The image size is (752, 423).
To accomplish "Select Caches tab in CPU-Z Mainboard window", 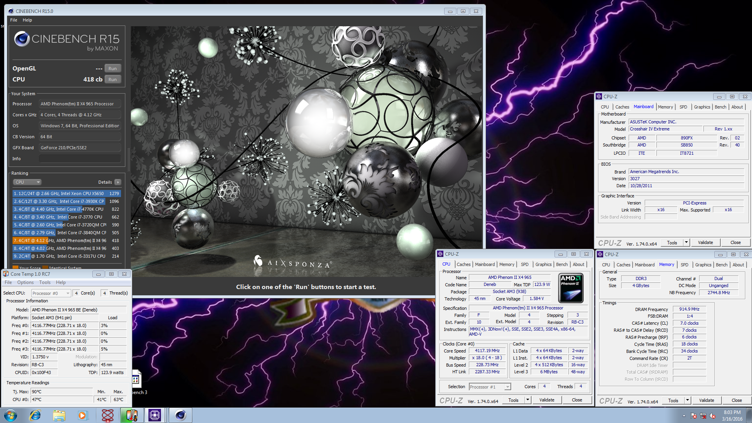I will click(622, 107).
